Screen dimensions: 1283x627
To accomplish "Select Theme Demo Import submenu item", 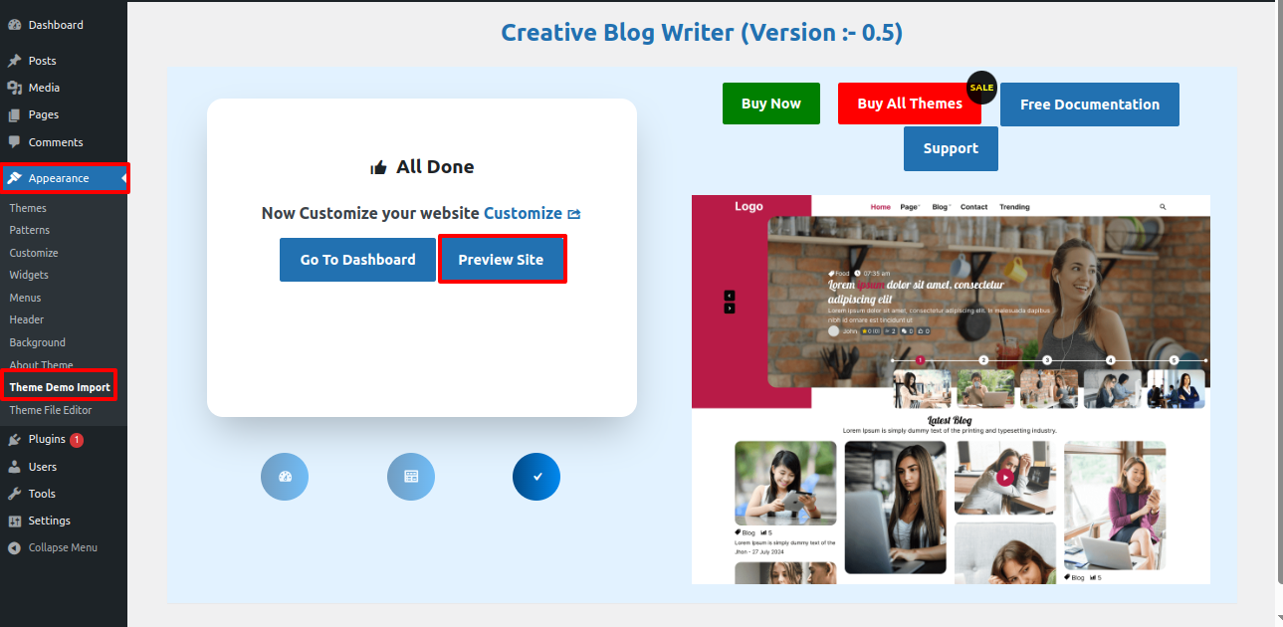I will click(x=60, y=387).
